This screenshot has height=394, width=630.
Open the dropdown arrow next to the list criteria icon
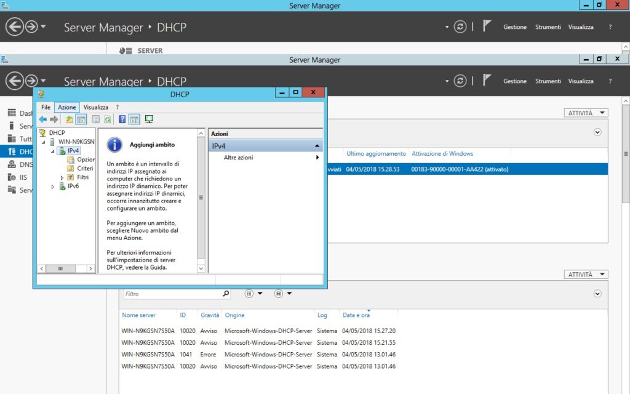coord(260,294)
